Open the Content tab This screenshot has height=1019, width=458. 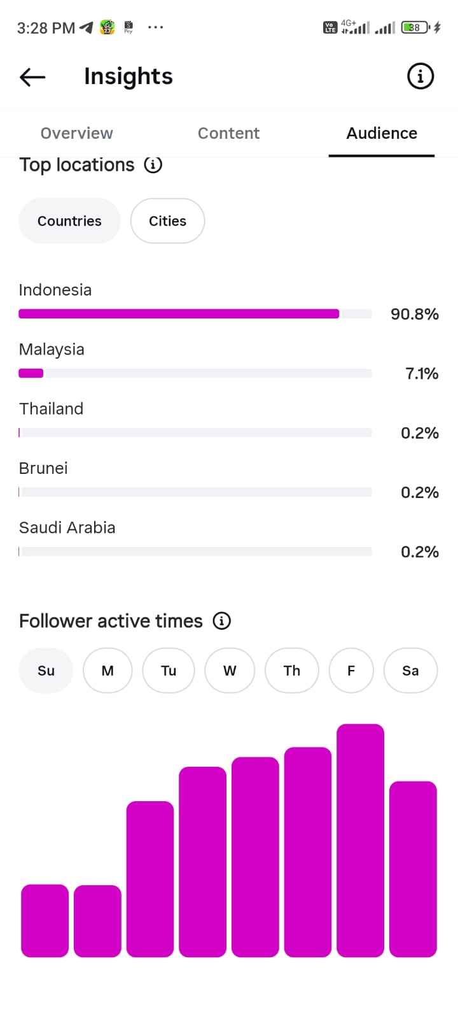(x=228, y=133)
